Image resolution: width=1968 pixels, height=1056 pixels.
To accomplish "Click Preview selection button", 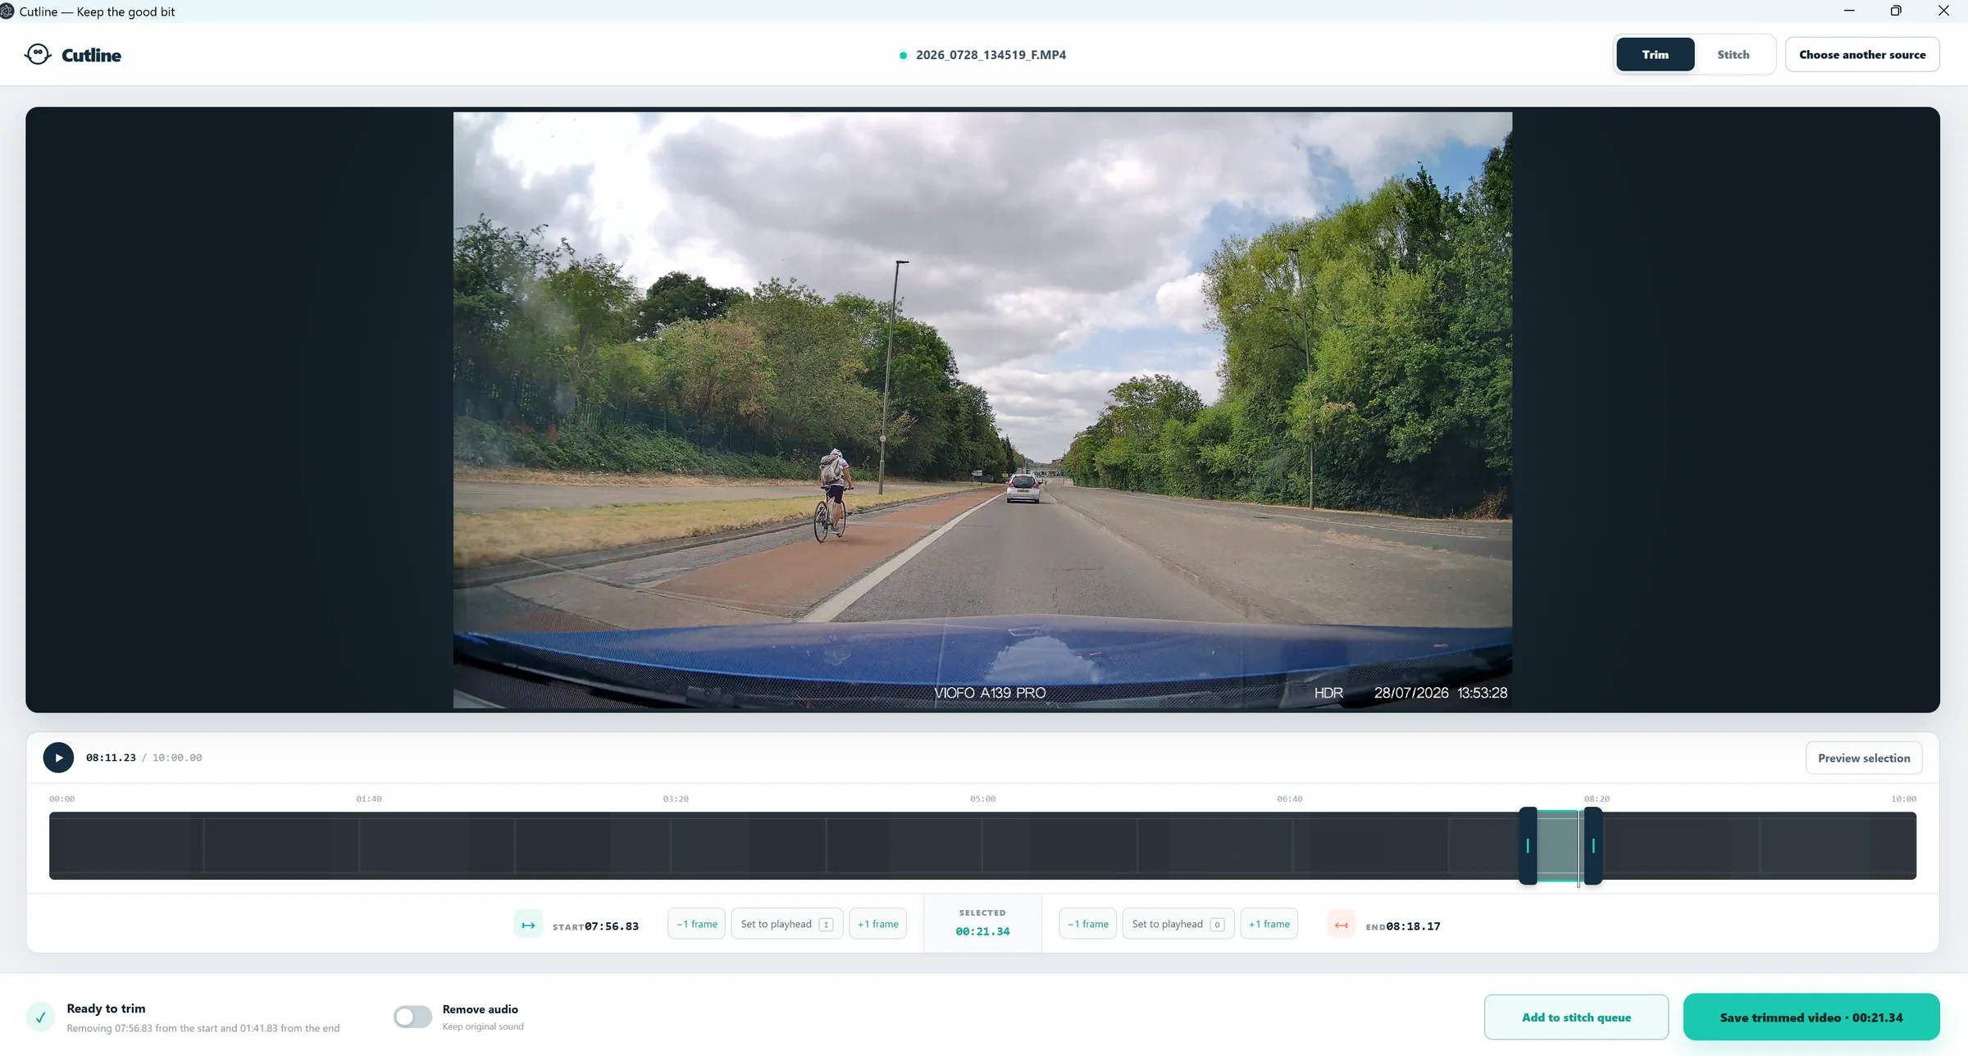I will tap(1863, 758).
